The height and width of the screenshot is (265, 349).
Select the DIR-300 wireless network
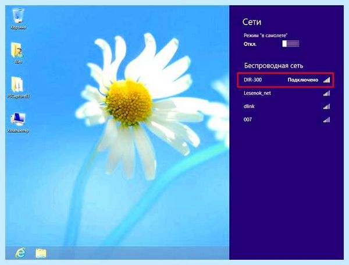[x=286, y=80]
